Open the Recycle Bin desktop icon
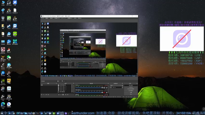The width and height of the screenshot is (205, 115). point(3,19)
